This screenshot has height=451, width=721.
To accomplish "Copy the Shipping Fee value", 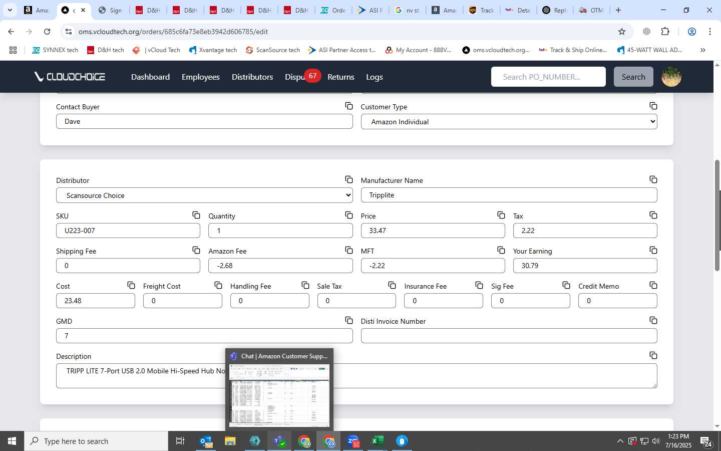I will (x=196, y=250).
